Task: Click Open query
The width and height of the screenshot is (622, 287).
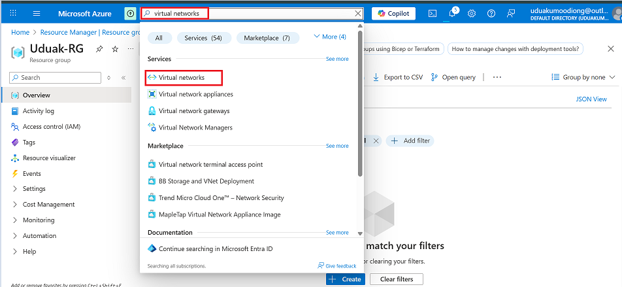Action: [x=453, y=77]
